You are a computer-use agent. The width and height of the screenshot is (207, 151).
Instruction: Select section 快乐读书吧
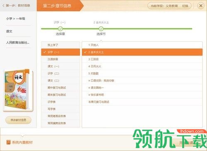coord(142,95)
